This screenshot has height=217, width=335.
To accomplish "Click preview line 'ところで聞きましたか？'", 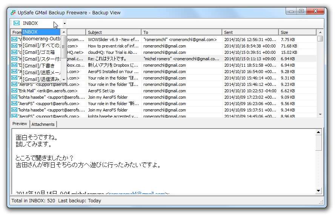I will [x=45, y=158].
